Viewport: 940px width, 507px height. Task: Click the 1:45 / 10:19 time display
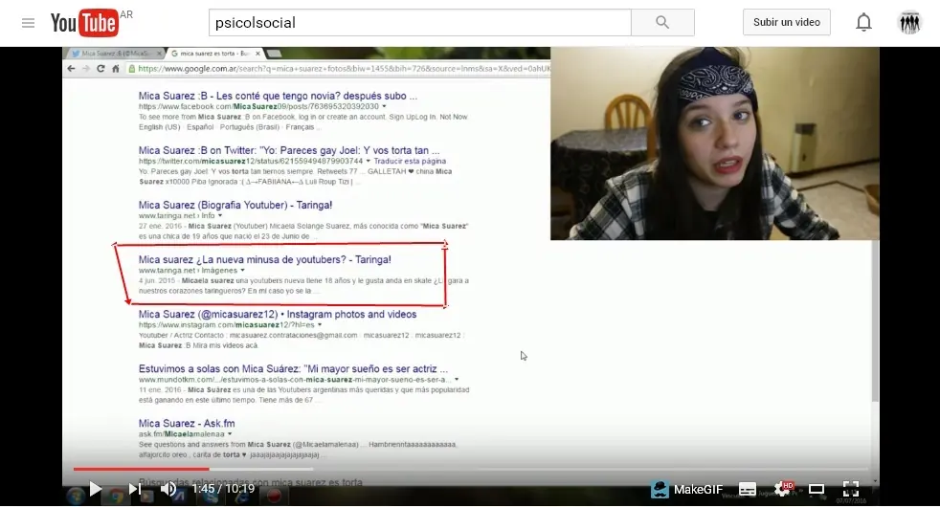click(x=223, y=489)
